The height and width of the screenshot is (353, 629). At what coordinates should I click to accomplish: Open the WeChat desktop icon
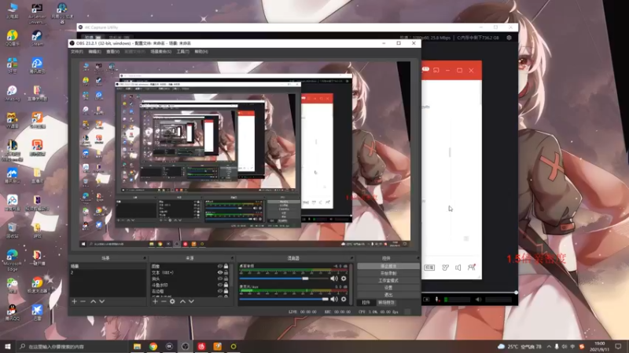tap(13, 286)
